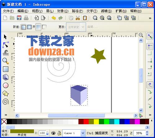Click the yellow palette swatch
The image size is (155, 138).
click(96, 122)
